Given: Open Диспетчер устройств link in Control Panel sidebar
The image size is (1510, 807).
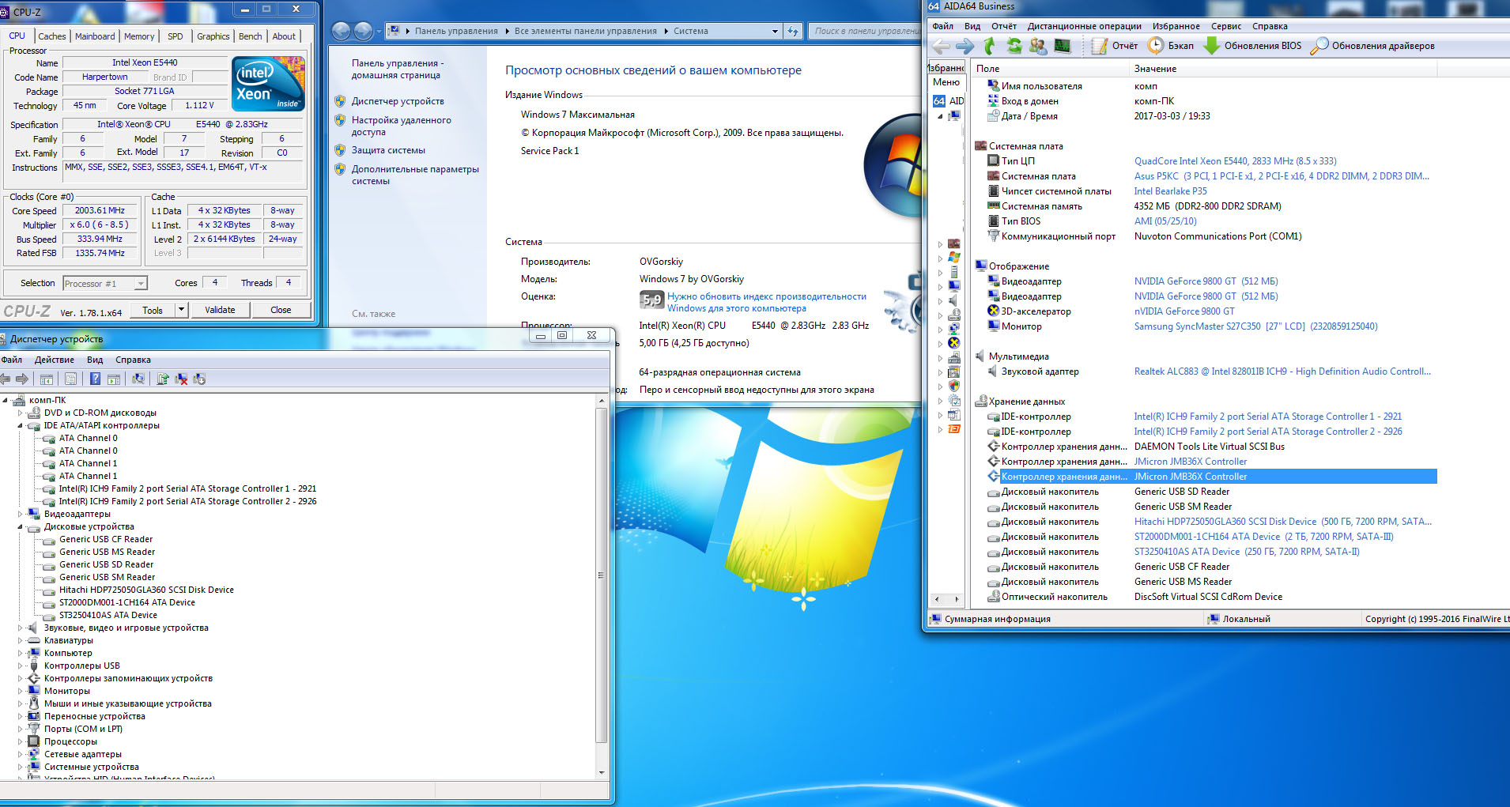Looking at the screenshot, I should (x=398, y=101).
